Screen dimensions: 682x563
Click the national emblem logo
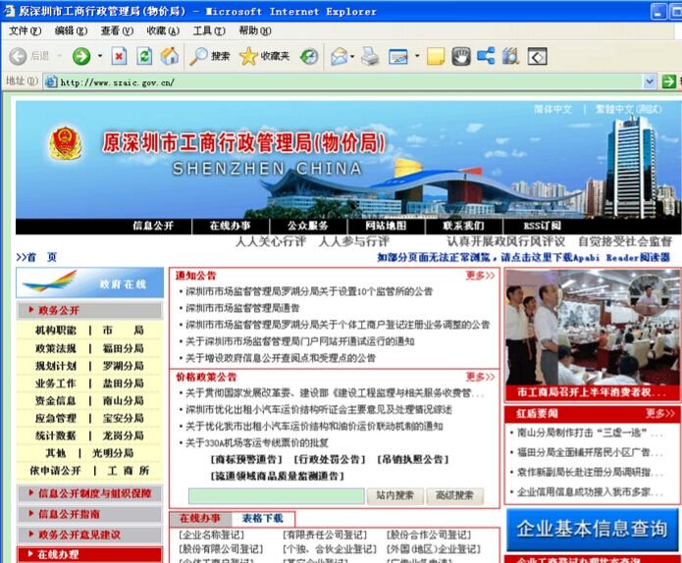[x=65, y=143]
